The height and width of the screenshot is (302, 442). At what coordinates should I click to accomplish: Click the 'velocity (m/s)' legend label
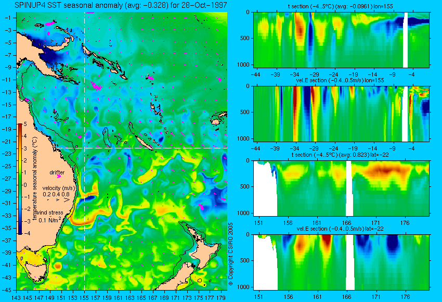59,188
